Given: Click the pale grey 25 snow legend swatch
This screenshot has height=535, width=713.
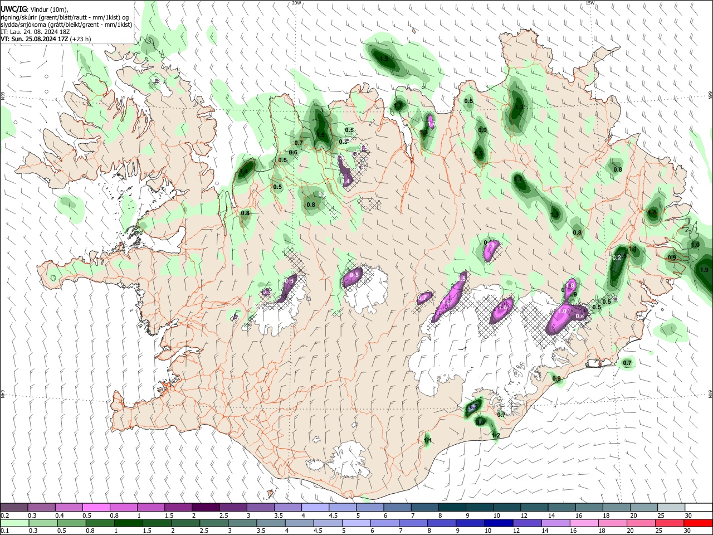Looking at the screenshot, I should pyautogui.click(x=671, y=507).
